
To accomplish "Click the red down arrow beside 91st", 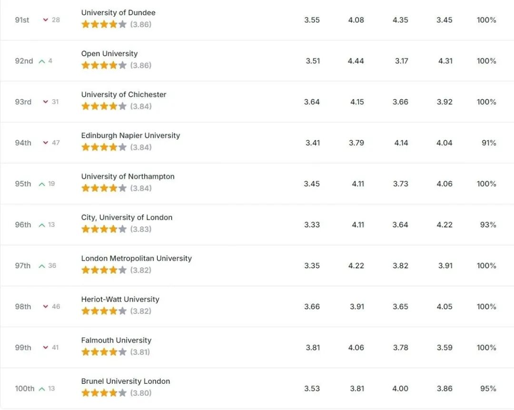I will 46,20.
